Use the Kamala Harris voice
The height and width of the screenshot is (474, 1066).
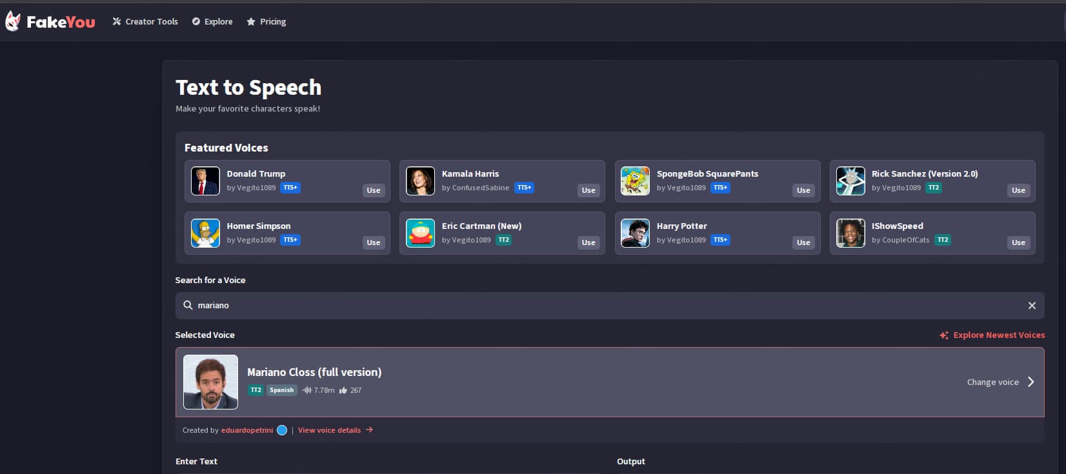[x=588, y=190]
